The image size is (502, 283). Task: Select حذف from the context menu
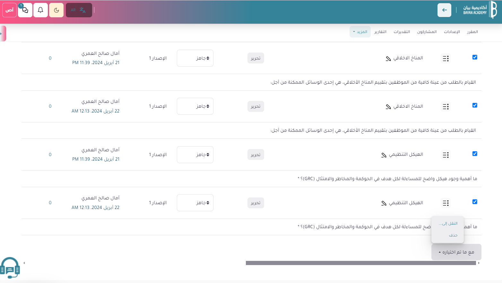click(454, 235)
